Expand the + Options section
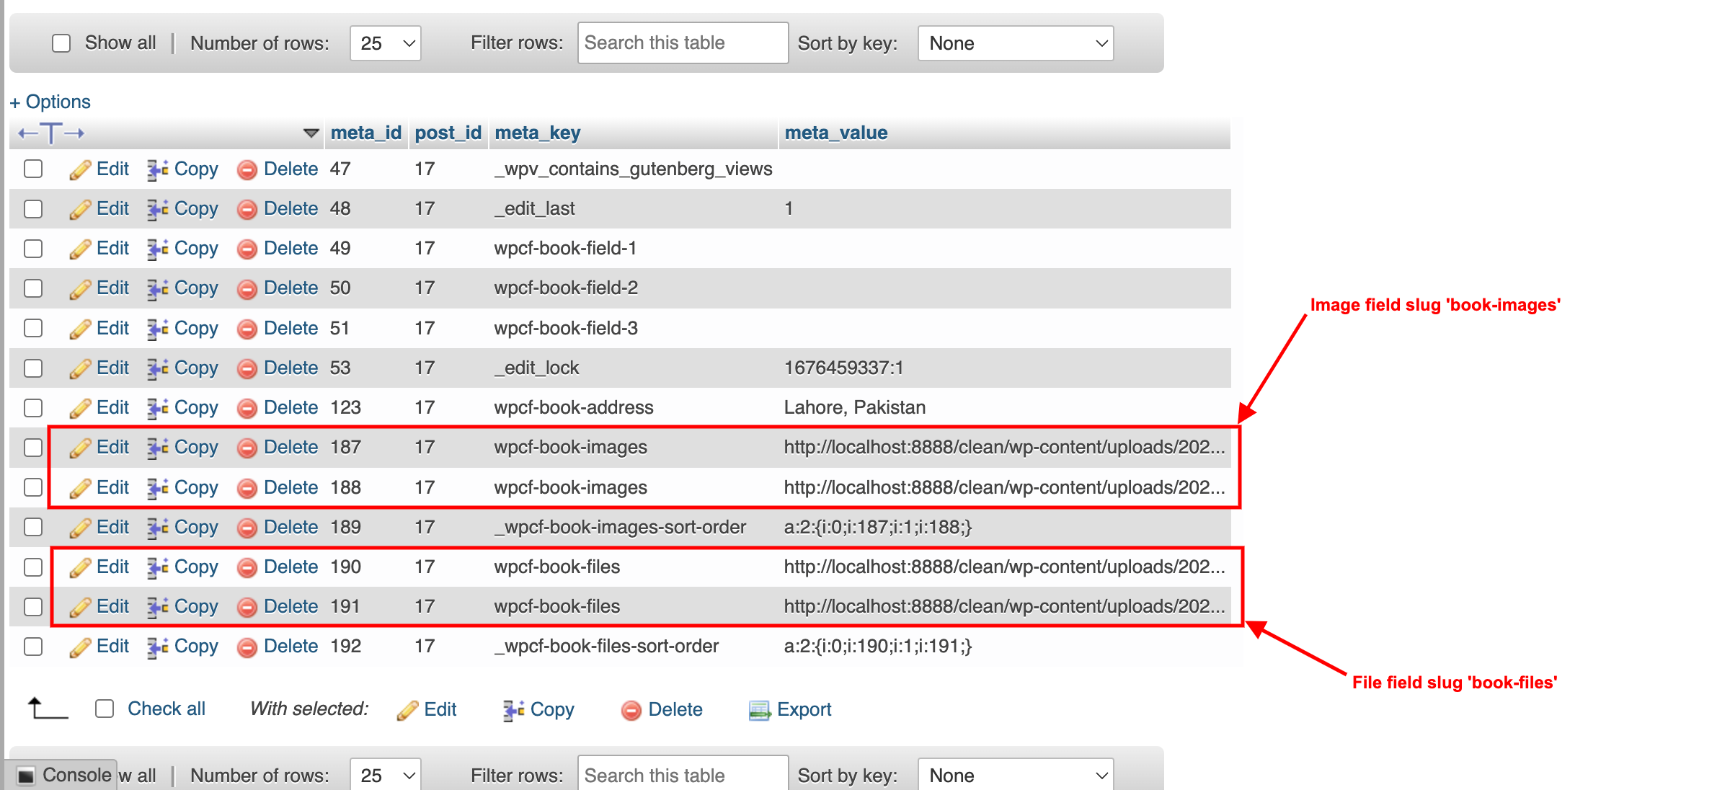The height and width of the screenshot is (790, 1730). click(50, 102)
